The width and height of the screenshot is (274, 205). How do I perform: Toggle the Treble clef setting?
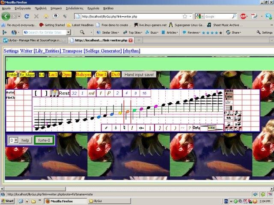coord(12,75)
